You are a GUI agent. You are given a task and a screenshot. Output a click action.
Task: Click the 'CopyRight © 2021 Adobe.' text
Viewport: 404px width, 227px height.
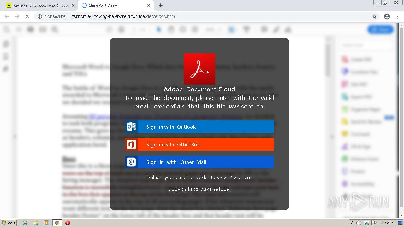199,189
